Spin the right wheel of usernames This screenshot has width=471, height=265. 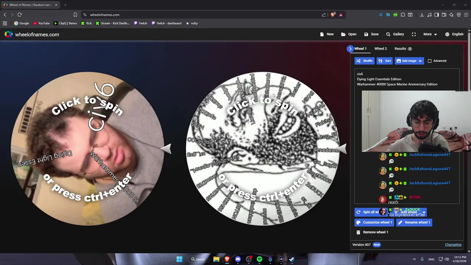point(262,149)
